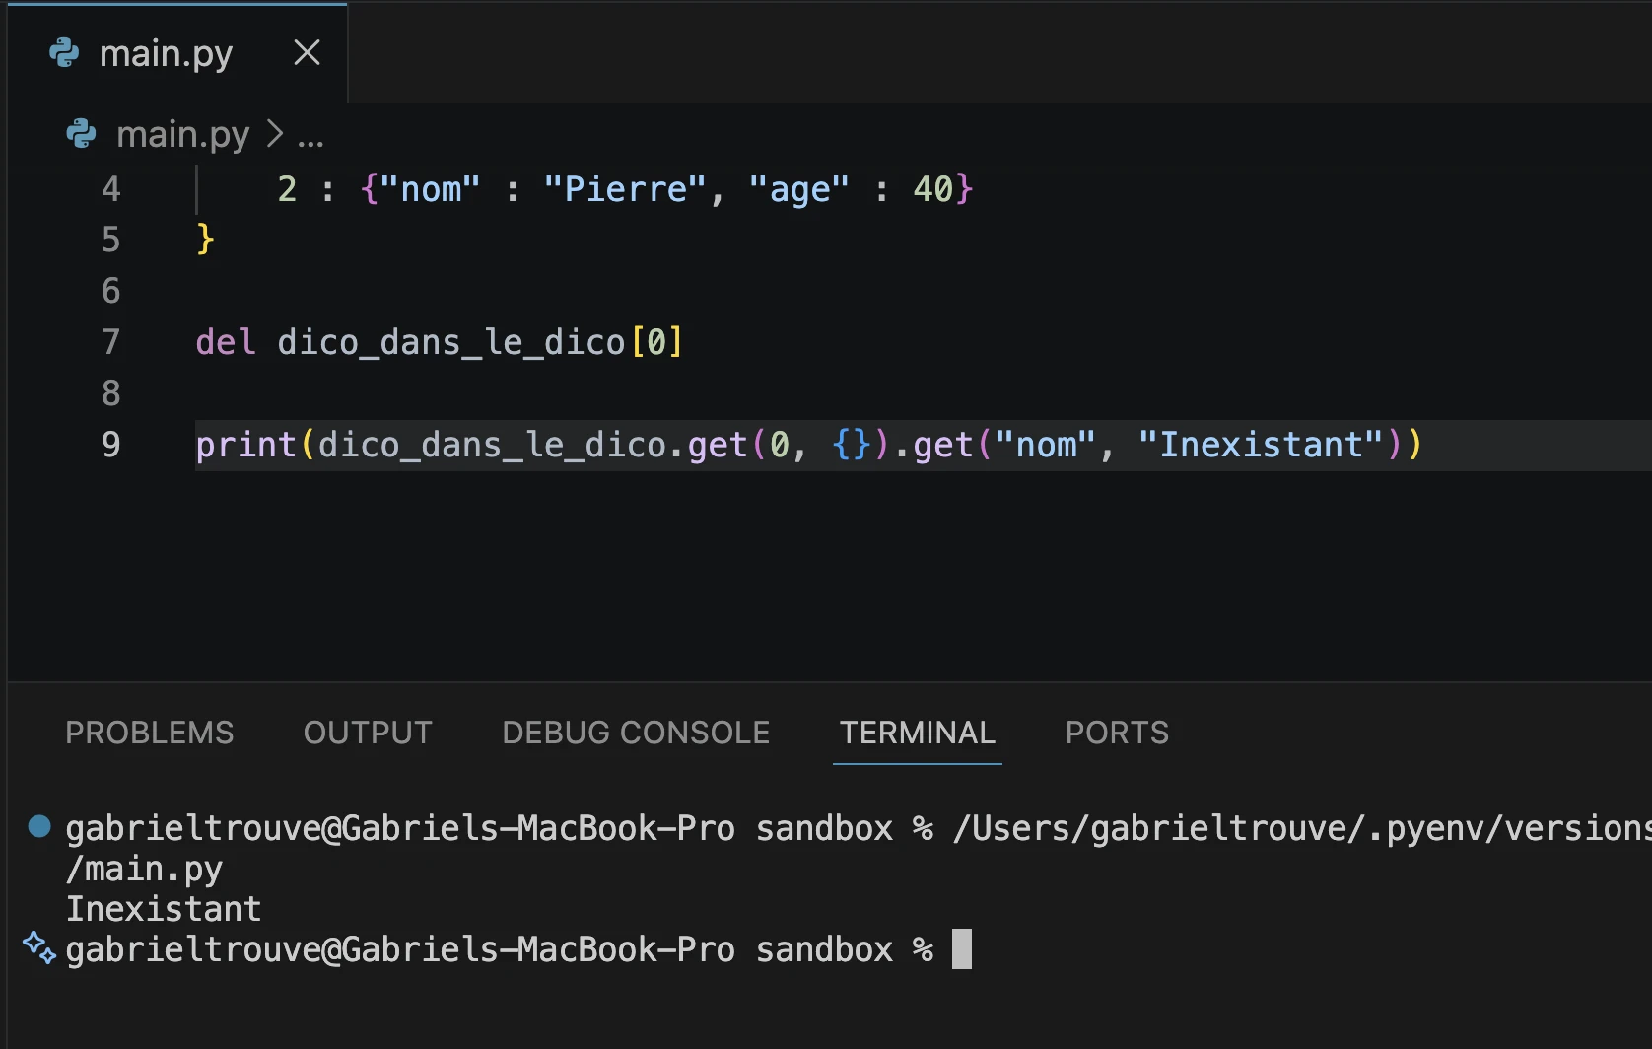Show the DEBUG CONSOLE tab
1652x1049 pixels.
(x=636, y=733)
